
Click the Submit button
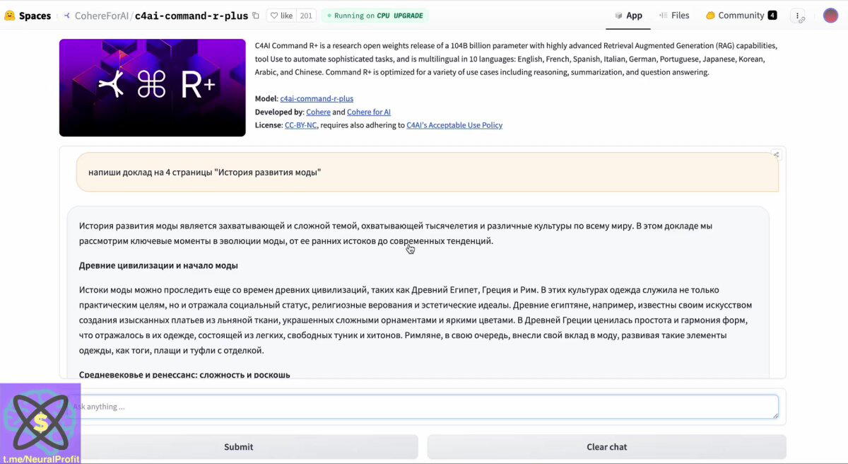pos(239,447)
